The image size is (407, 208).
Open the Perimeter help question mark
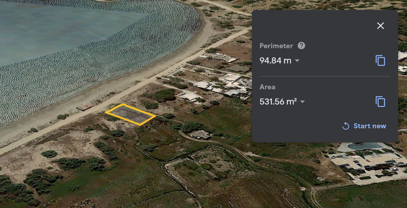[301, 46]
